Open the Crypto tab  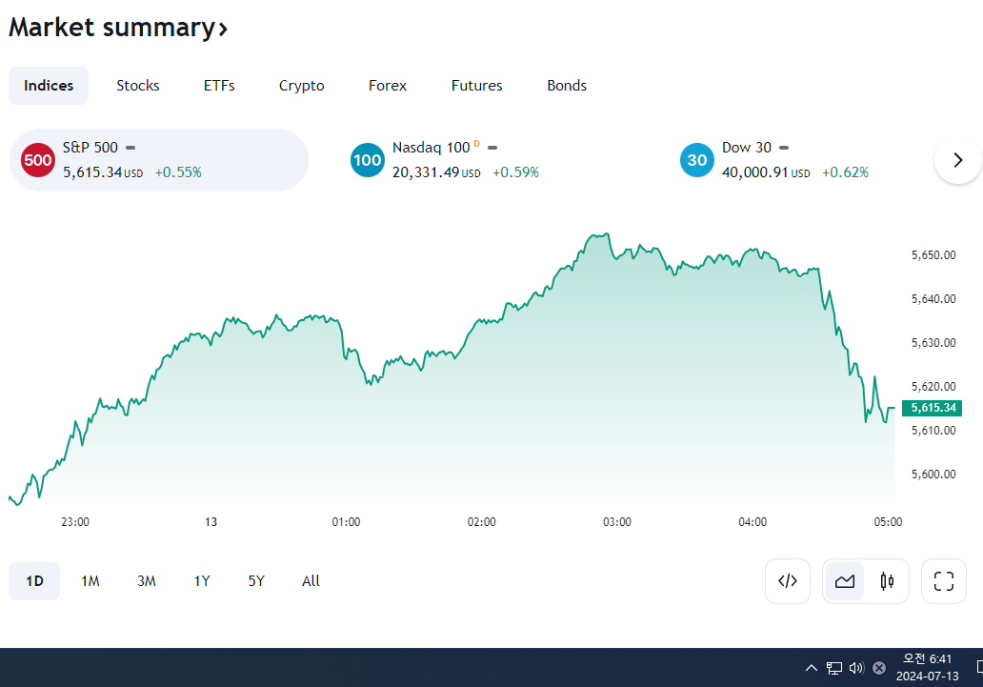(x=302, y=86)
